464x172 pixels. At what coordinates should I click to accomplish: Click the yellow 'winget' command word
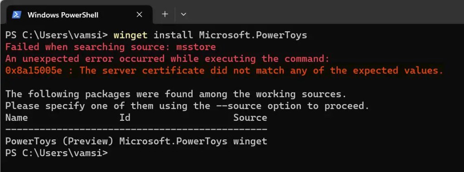tap(130, 35)
